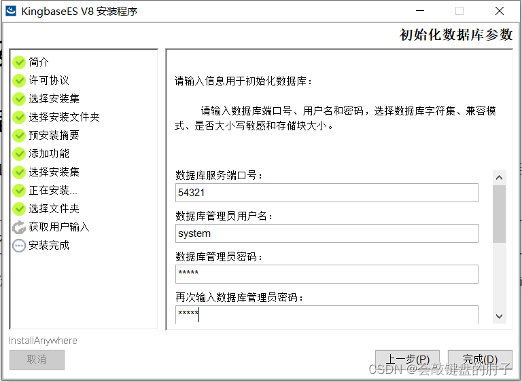Screen dimensions: 522x382
Task: Select the 许可协议 step label
Action: click(49, 80)
